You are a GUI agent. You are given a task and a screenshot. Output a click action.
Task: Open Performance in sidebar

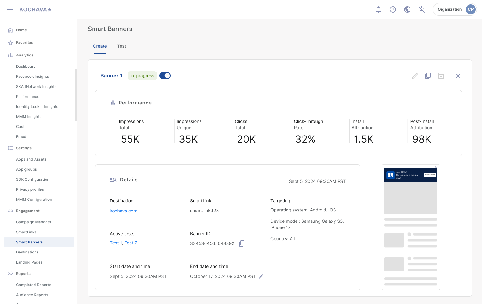click(x=28, y=97)
